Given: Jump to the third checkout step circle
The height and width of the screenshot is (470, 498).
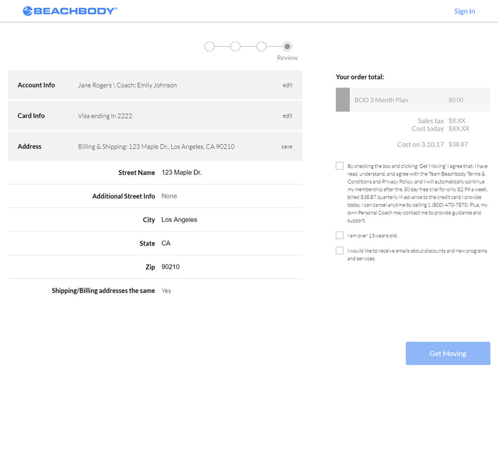Looking at the screenshot, I should point(261,46).
